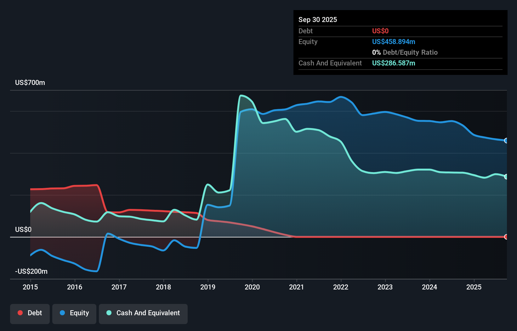Toggle visibility of the Equity series
This screenshot has width=517, height=331.
pyautogui.click(x=74, y=313)
